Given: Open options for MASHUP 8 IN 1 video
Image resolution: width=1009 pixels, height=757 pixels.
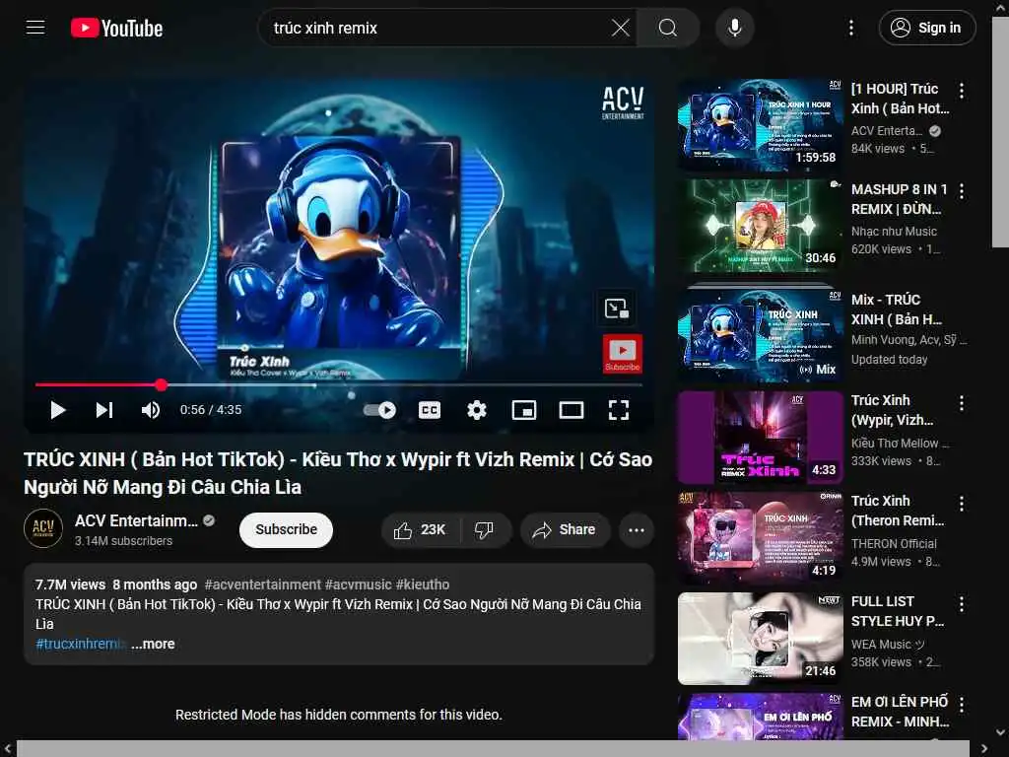Looking at the screenshot, I should [x=962, y=191].
